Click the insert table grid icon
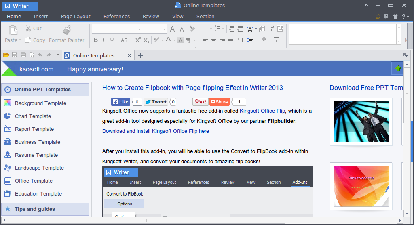 [x=262, y=29]
